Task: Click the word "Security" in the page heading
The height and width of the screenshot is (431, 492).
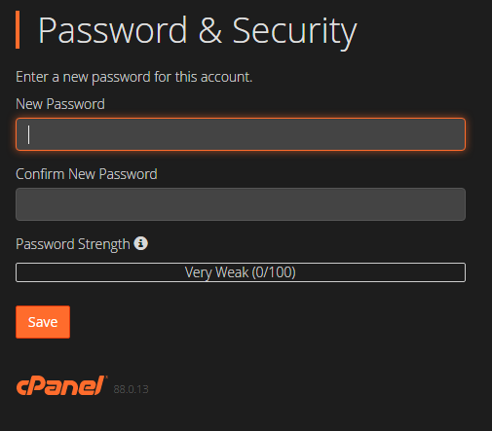Action: tap(294, 32)
